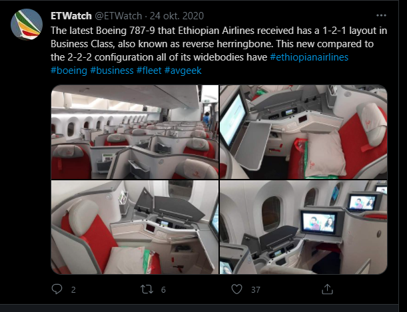Open the #ethiopianairlines hashtag

pyautogui.click(x=309, y=57)
